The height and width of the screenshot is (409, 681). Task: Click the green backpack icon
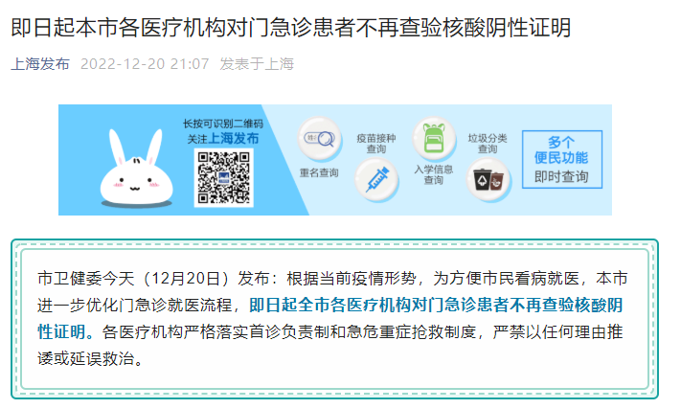pyautogui.click(x=434, y=139)
